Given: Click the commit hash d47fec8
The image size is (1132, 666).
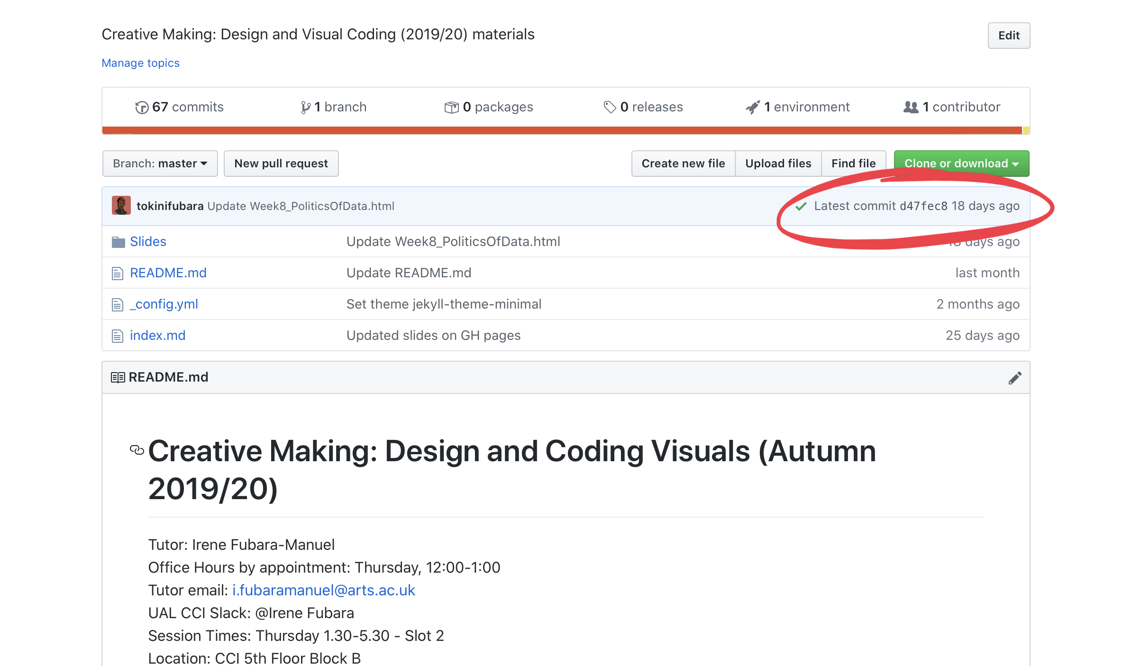Looking at the screenshot, I should pyautogui.click(x=923, y=206).
